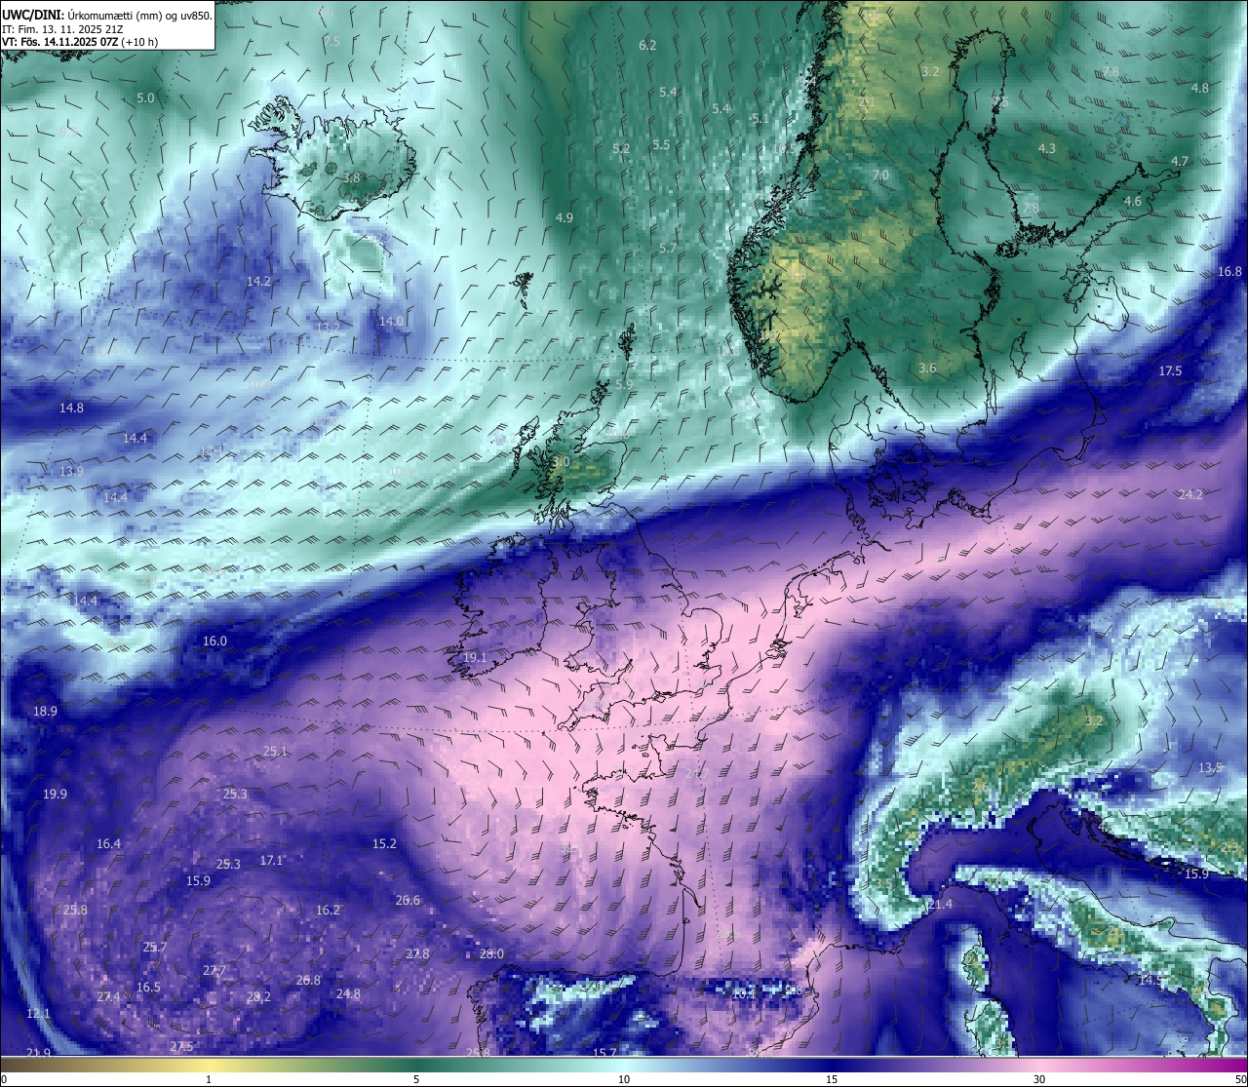Screen dimensions: 1248x1087
Task: Click the '19.9' value at the left edge
Action: 55,795
